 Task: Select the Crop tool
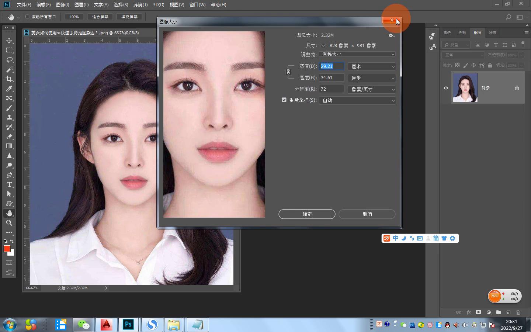pyautogui.click(x=9, y=79)
